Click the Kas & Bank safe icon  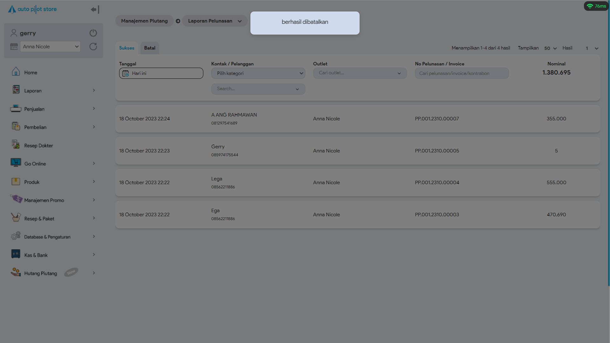pos(16,254)
